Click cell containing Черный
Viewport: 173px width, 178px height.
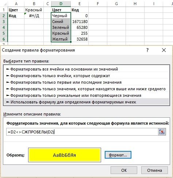61,16
